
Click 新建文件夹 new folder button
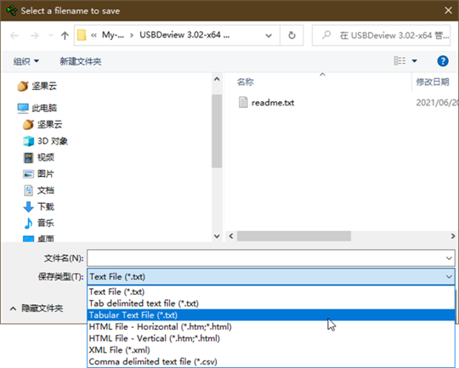click(81, 61)
